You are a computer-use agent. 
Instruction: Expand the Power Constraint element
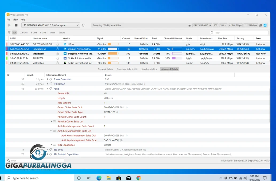47,79
